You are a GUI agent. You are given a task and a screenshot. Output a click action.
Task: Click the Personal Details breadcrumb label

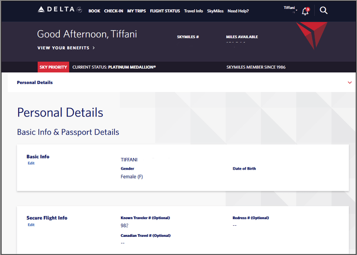coord(35,83)
